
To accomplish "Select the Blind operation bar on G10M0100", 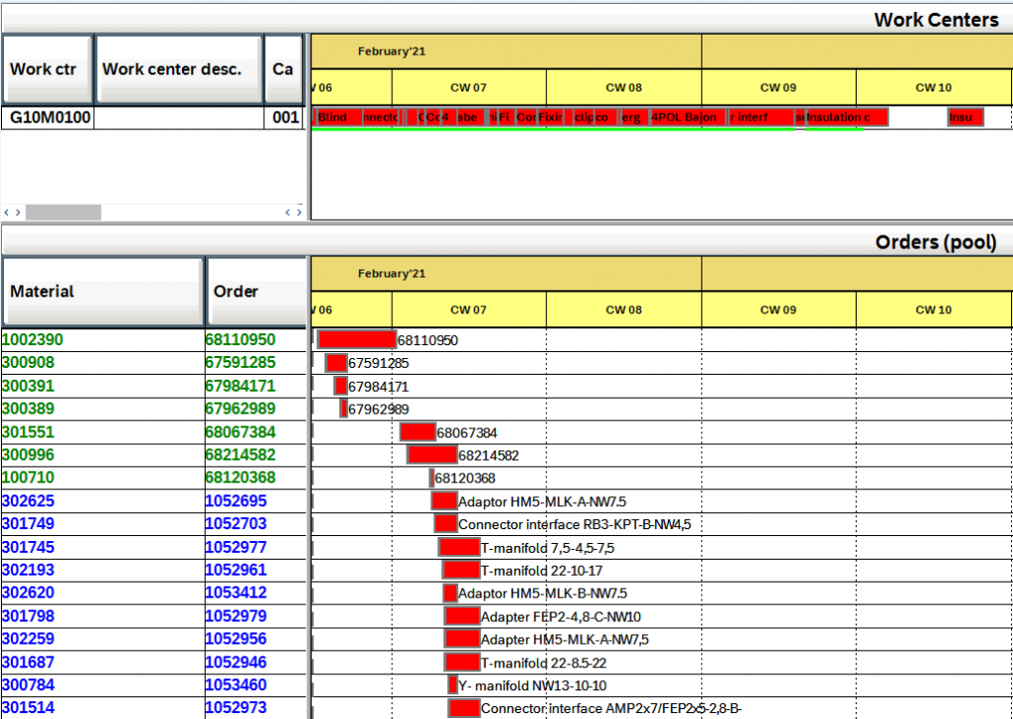I will (334, 118).
